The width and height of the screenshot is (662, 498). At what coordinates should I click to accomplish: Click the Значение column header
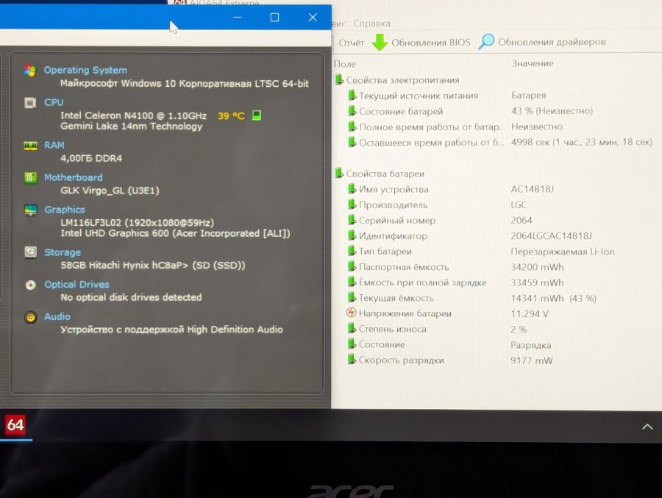(533, 63)
